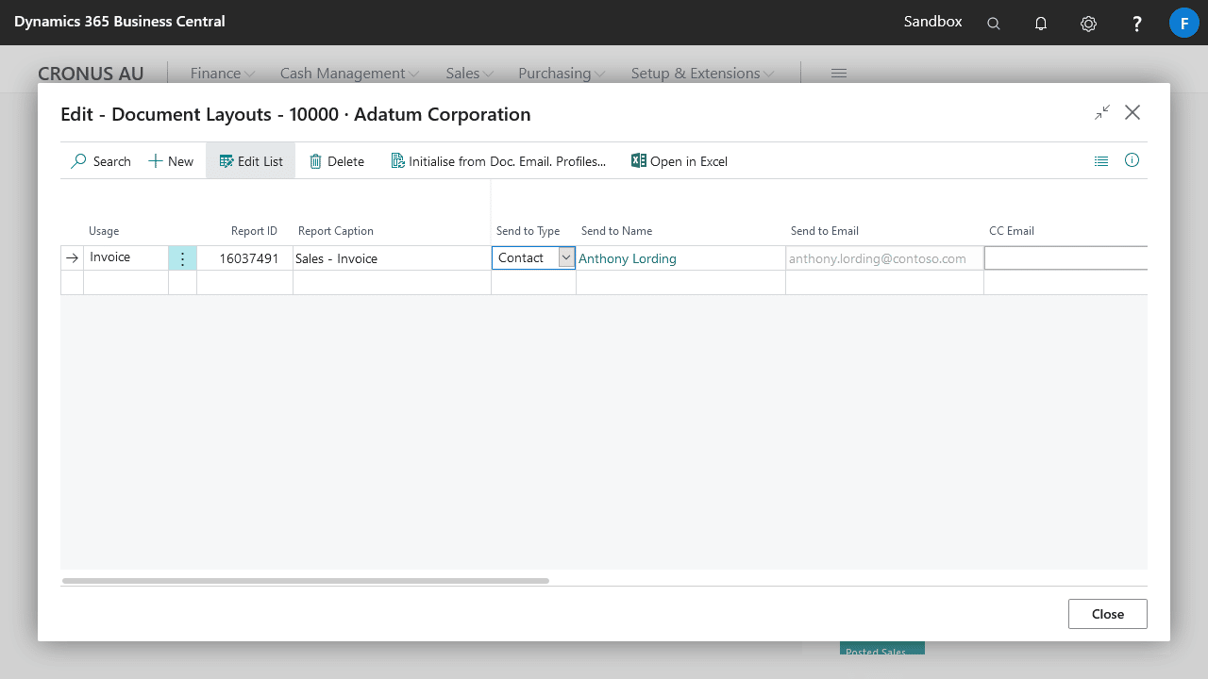Toggle the Edit List mode
Screen dimensions: 1208x679
(251, 161)
